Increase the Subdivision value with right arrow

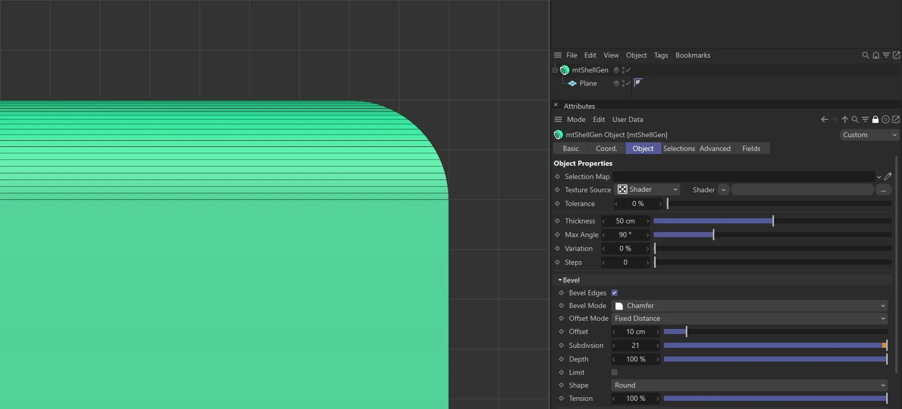click(658, 345)
